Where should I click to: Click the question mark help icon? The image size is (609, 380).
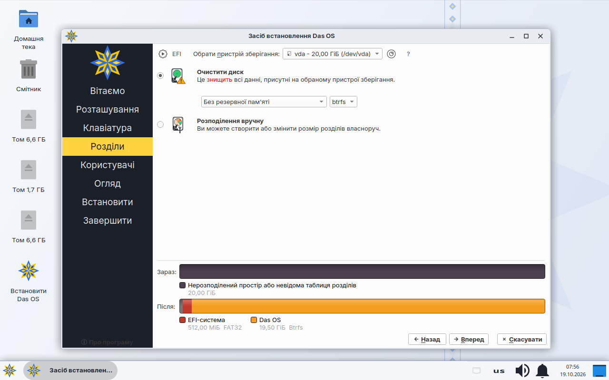click(x=408, y=54)
